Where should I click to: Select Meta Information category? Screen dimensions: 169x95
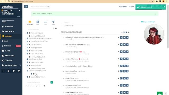[x=37, y=54]
